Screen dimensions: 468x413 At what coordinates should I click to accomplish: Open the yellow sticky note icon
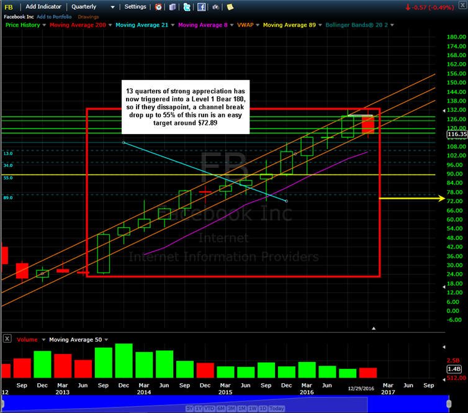pyautogui.click(x=230, y=7)
